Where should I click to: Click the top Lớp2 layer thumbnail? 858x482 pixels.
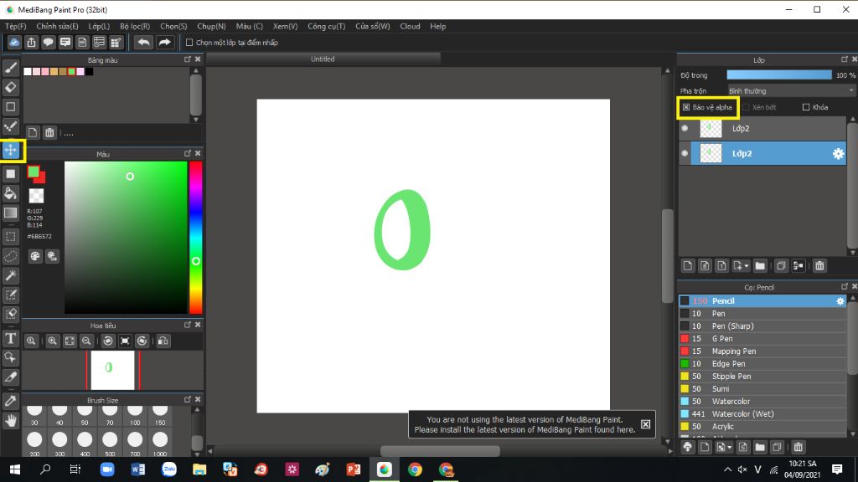pos(711,128)
